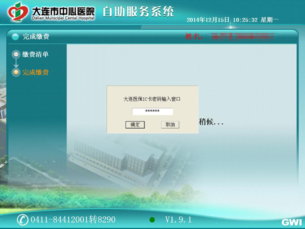Click the hospital heart logo icon
The image size is (305, 229).
tap(18, 12)
